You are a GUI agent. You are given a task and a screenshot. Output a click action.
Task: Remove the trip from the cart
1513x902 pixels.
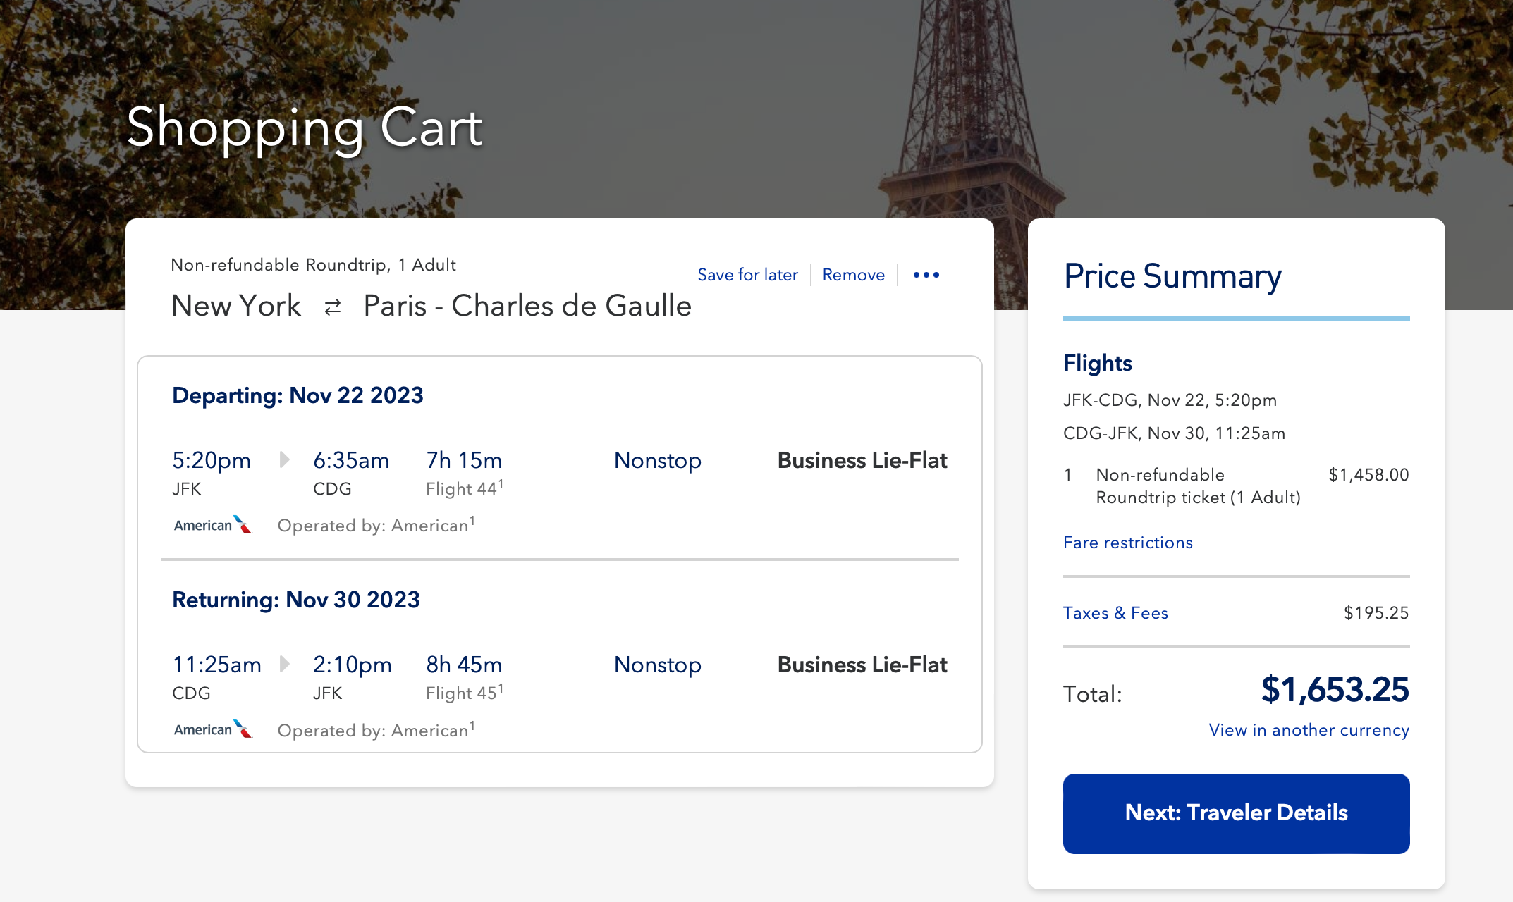click(x=853, y=275)
